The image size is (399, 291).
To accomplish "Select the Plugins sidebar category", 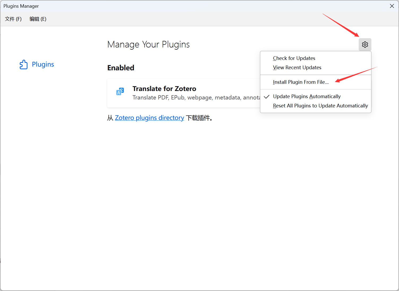I will (x=37, y=64).
